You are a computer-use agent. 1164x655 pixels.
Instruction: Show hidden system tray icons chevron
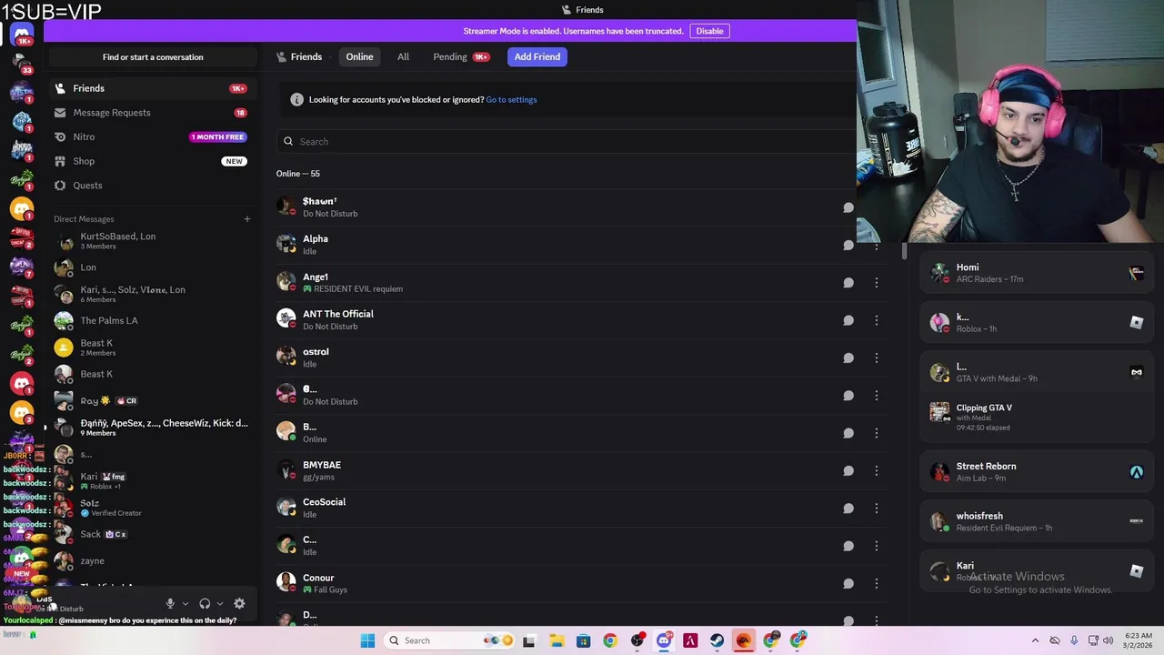pos(1035,640)
